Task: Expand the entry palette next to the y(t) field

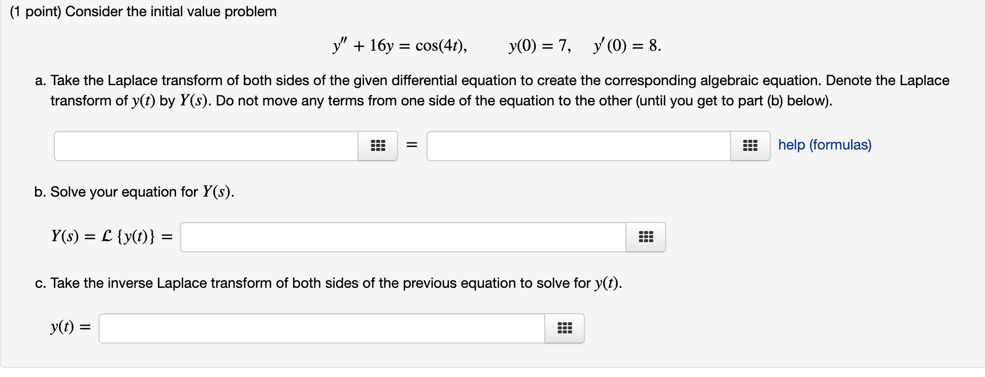Action: point(565,328)
